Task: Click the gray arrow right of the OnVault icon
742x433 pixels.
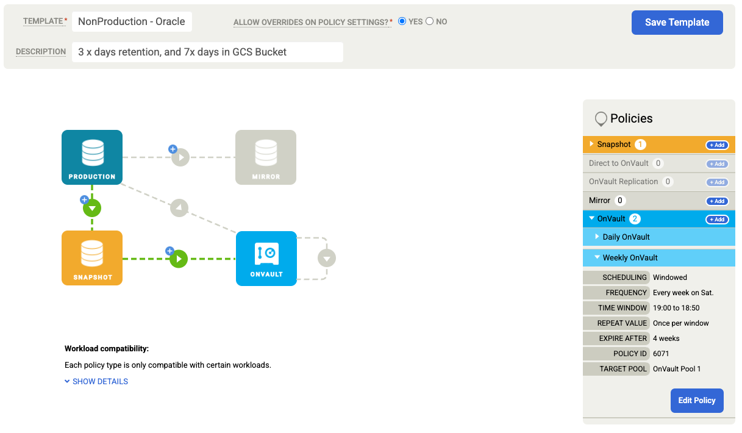Action: tap(326, 257)
